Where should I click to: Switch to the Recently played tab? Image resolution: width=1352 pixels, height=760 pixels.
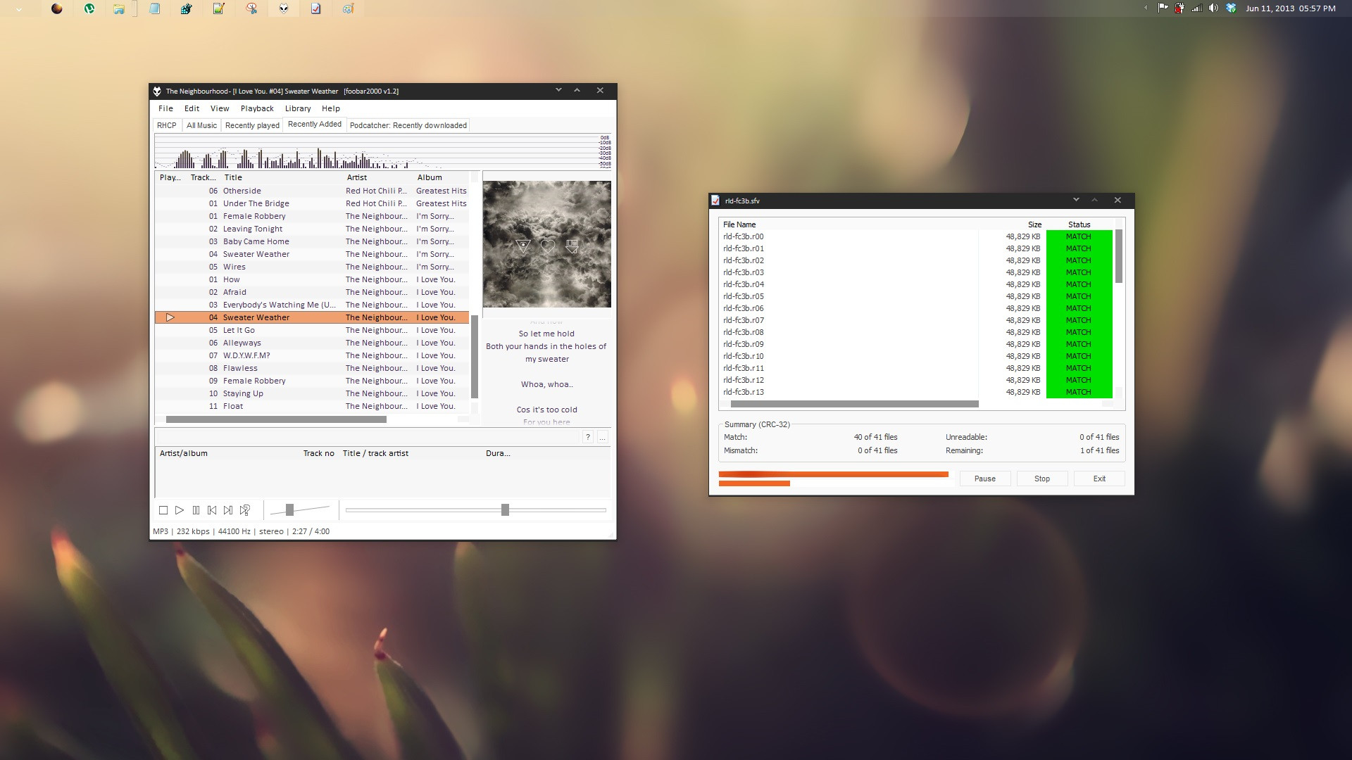click(x=252, y=125)
